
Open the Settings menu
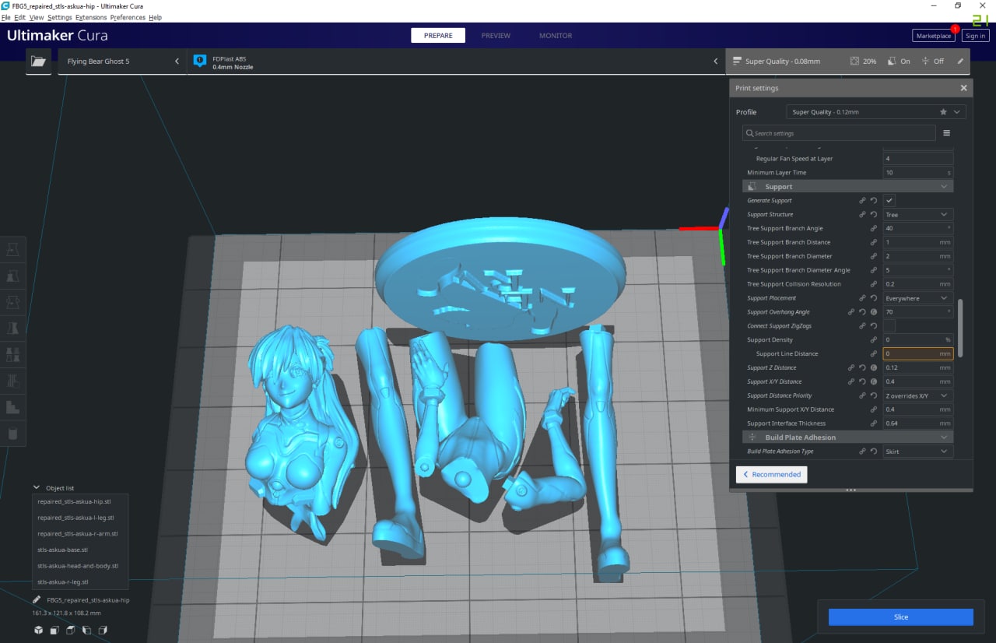pos(59,17)
